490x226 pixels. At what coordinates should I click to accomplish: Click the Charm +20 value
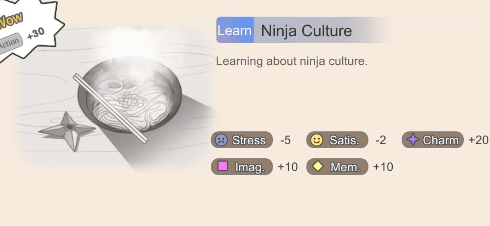478,140
